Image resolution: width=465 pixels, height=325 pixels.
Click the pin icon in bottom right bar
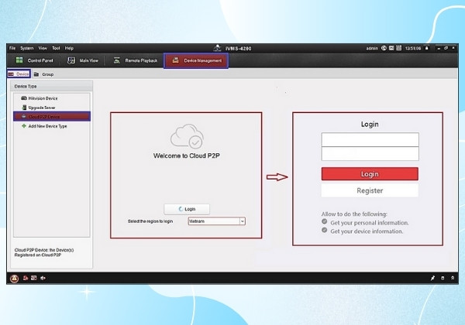tap(432, 278)
